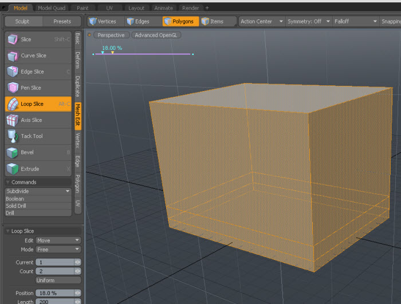Click the Presets button

(x=62, y=21)
